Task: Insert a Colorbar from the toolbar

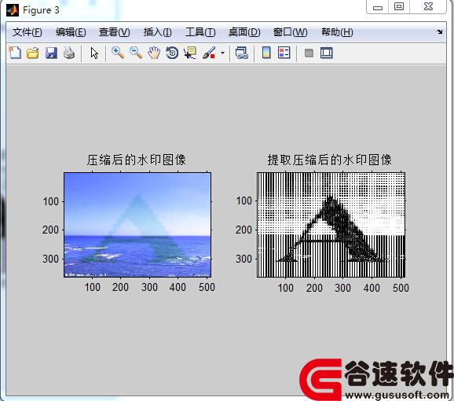Action: pos(266,53)
